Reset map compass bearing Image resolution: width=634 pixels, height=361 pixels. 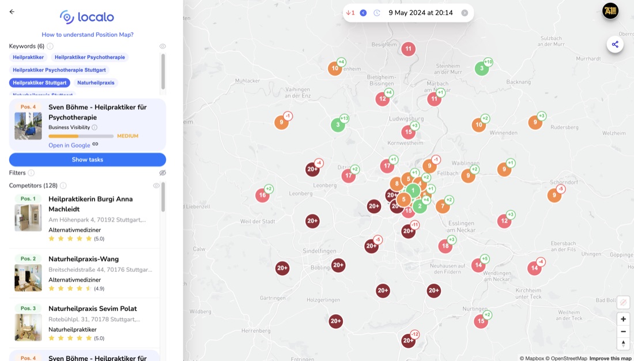[623, 344]
